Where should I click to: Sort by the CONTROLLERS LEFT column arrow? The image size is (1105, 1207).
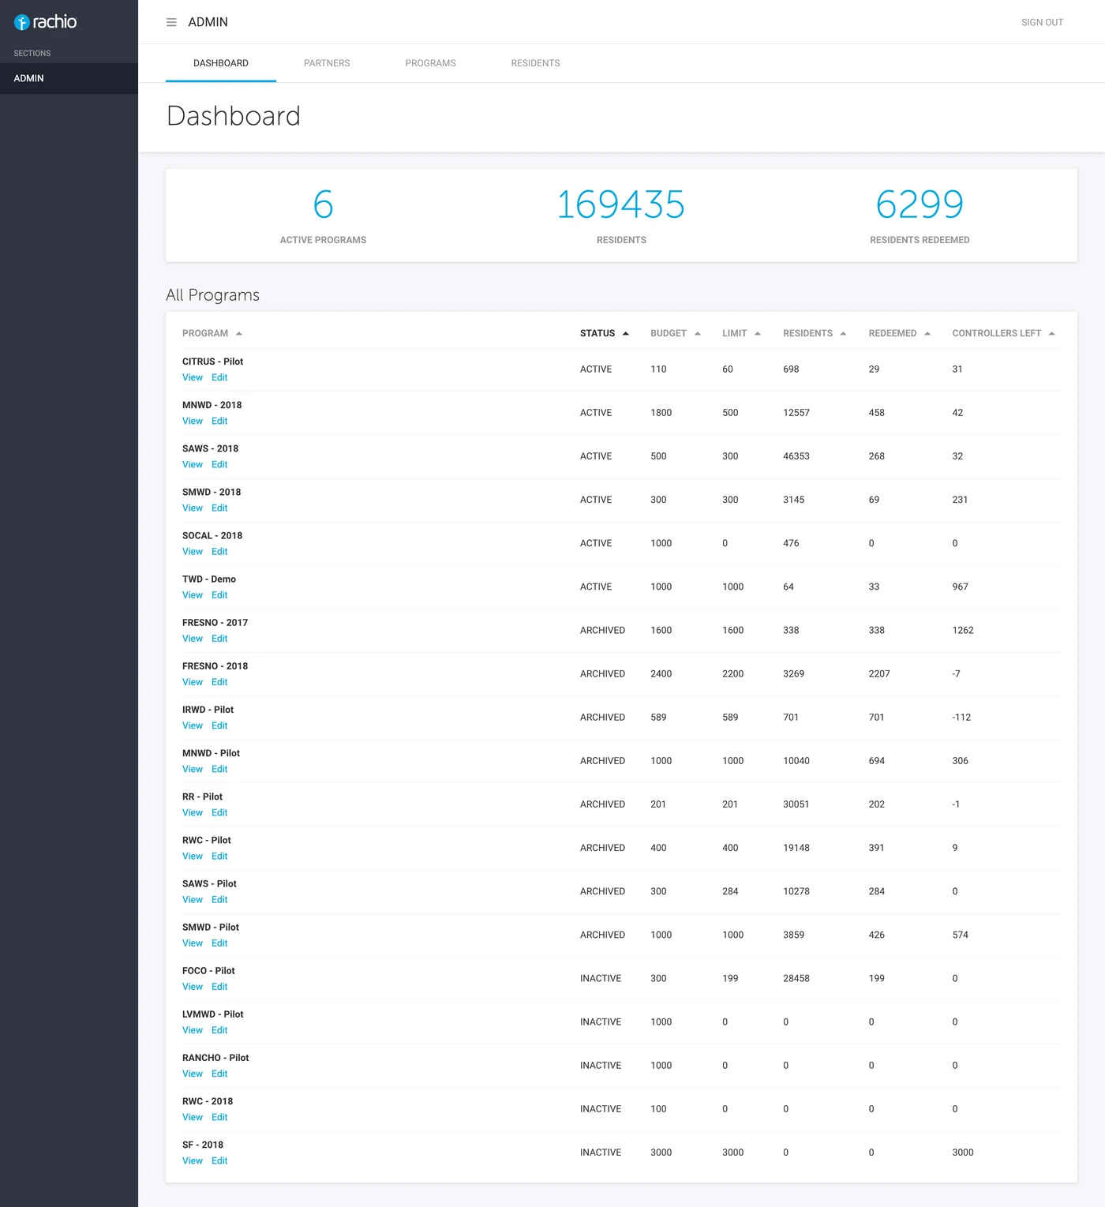1052,333
